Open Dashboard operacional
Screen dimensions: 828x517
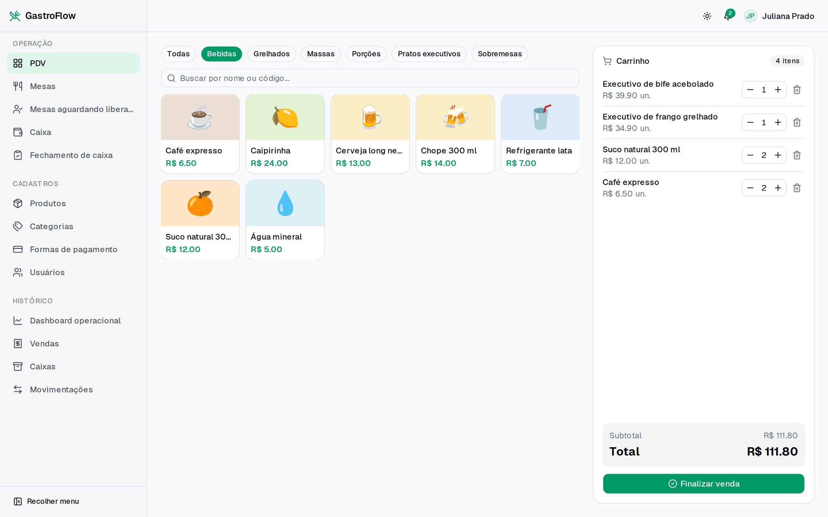(x=73, y=320)
